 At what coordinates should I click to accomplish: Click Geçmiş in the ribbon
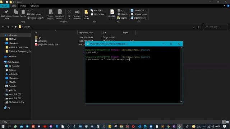pyautogui.click(x=122, y=18)
